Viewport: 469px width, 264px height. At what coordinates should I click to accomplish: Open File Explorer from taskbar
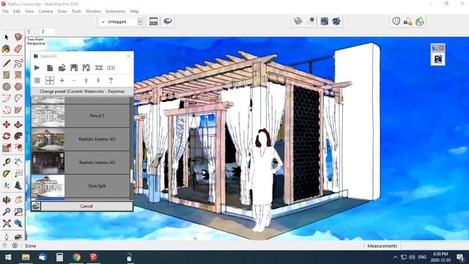pos(26,257)
